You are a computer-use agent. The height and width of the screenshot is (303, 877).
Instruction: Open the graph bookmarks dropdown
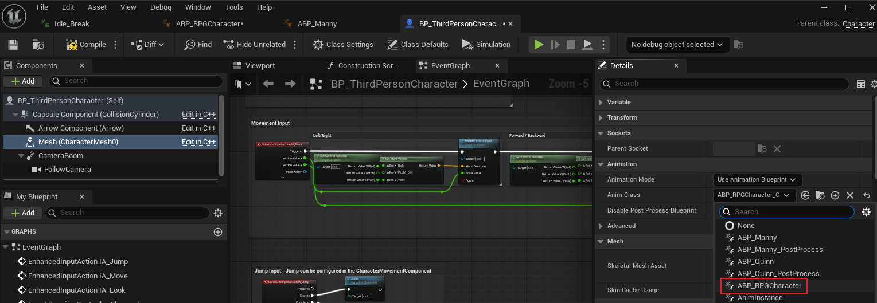243,84
